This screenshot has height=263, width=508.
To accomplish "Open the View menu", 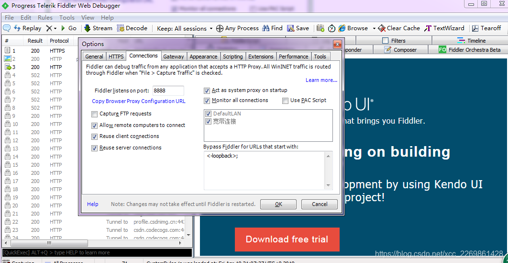I will [88, 18].
